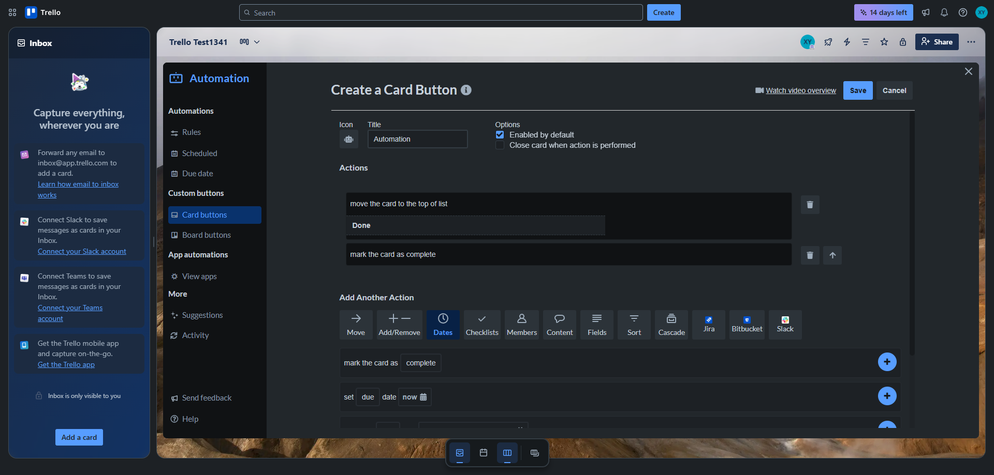The height and width of the screenshot is (475, 994).
Task: Open the Fields actions tab
Action: (x=597, y=325)
